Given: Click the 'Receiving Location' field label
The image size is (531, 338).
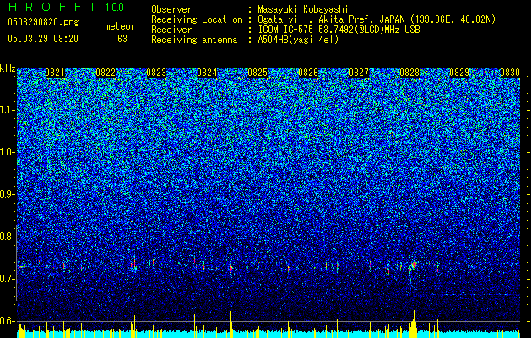Looking at the screenshot, I should (x=197, y=19).
